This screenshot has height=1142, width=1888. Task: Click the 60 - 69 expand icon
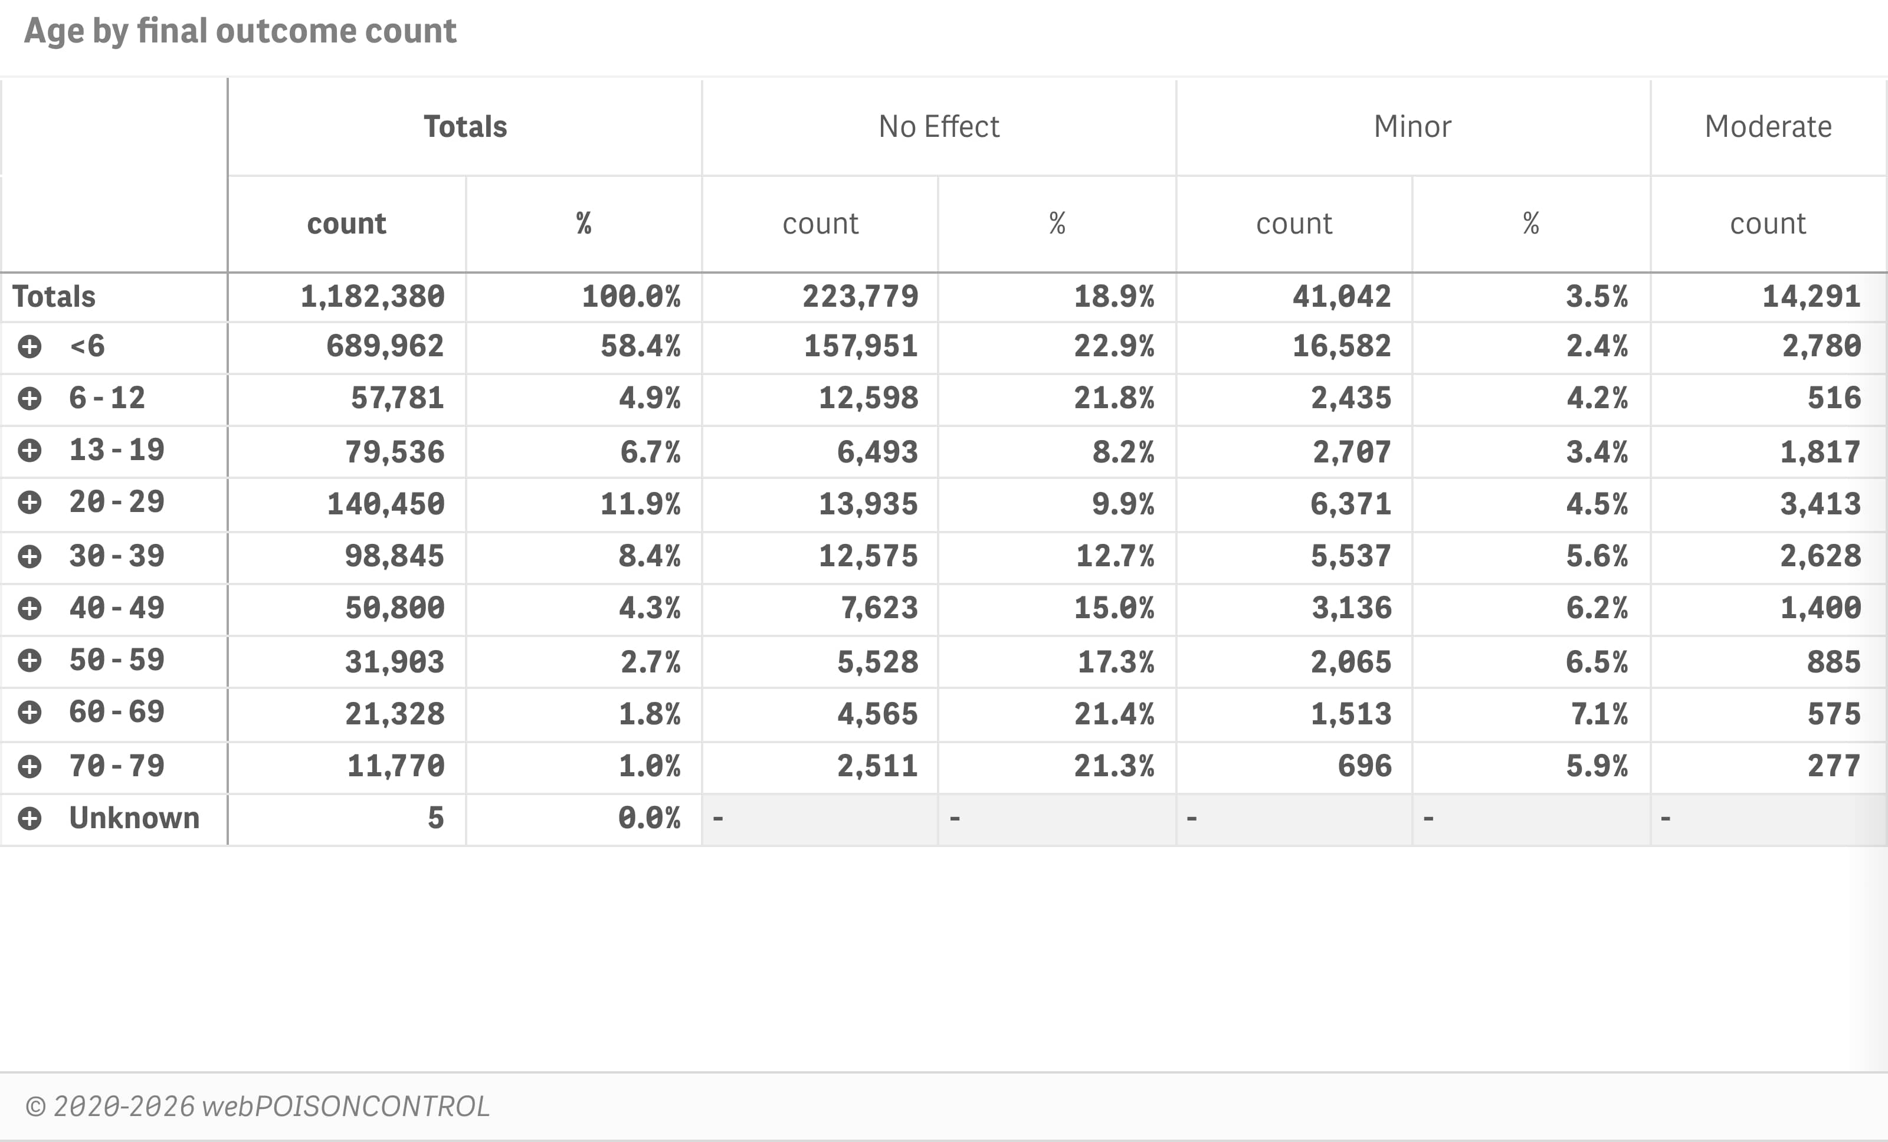(30, 713)
